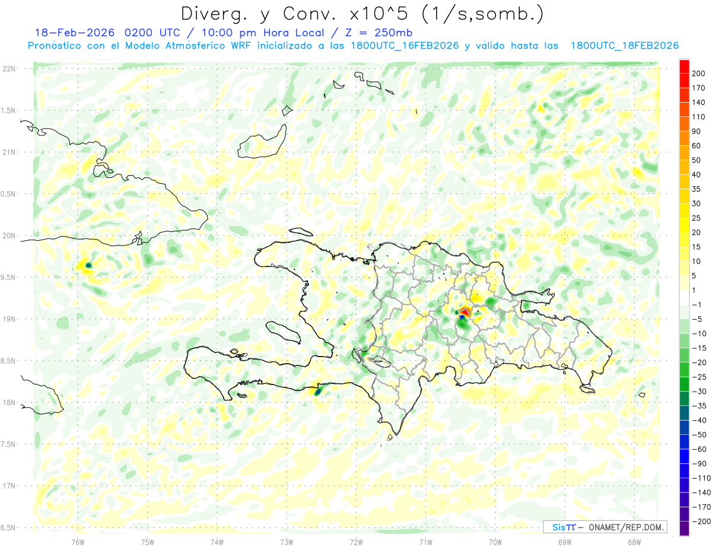Click the colorbar label '-60'
712x550 pixels.
pos(700,449)
